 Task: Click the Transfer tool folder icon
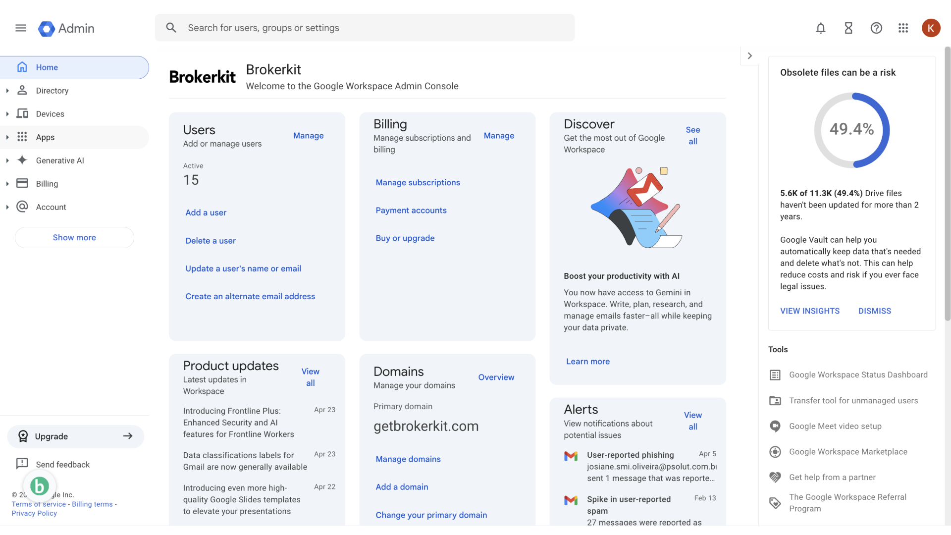pos(775,401)
